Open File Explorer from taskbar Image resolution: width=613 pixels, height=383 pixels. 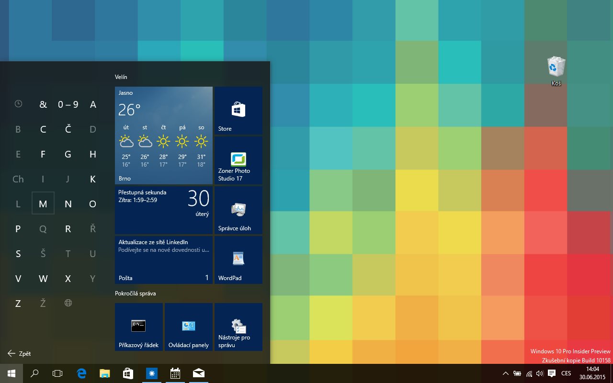105,373
